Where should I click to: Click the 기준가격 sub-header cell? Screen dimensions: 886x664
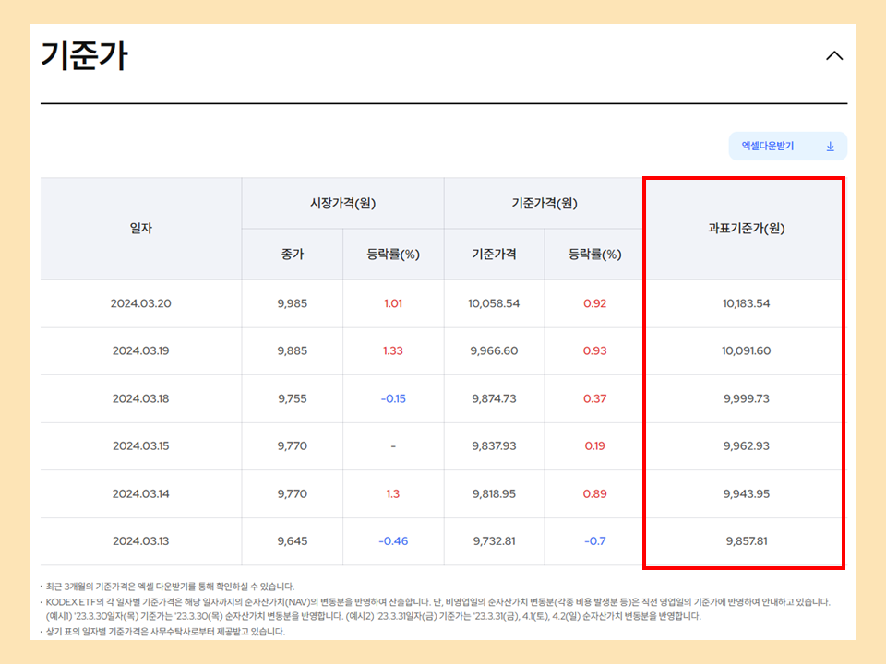coord(493,255)
